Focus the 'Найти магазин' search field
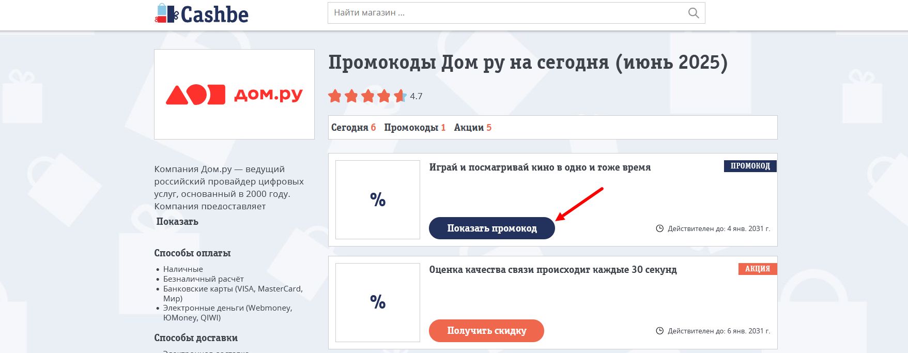This screenshot has height=353, width=908. (x=516, y=13)
